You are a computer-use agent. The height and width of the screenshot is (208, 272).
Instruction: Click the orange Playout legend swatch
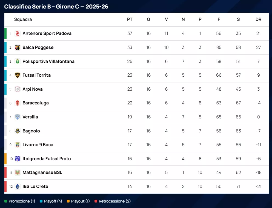point(68,201)
